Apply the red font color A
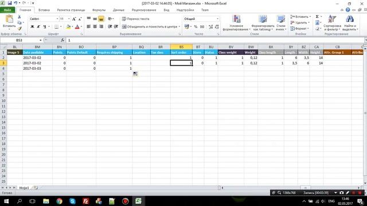 click(x=77, y=27)
